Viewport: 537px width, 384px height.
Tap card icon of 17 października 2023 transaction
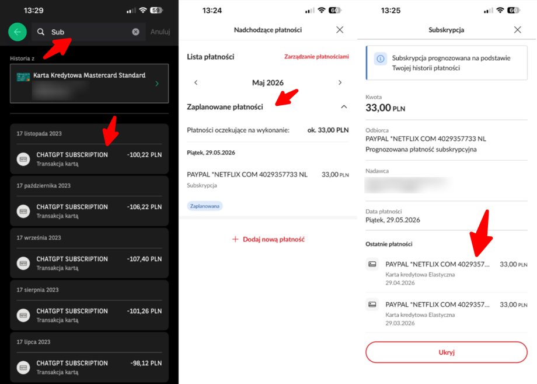pyautogui.click(x=23, y=211)
